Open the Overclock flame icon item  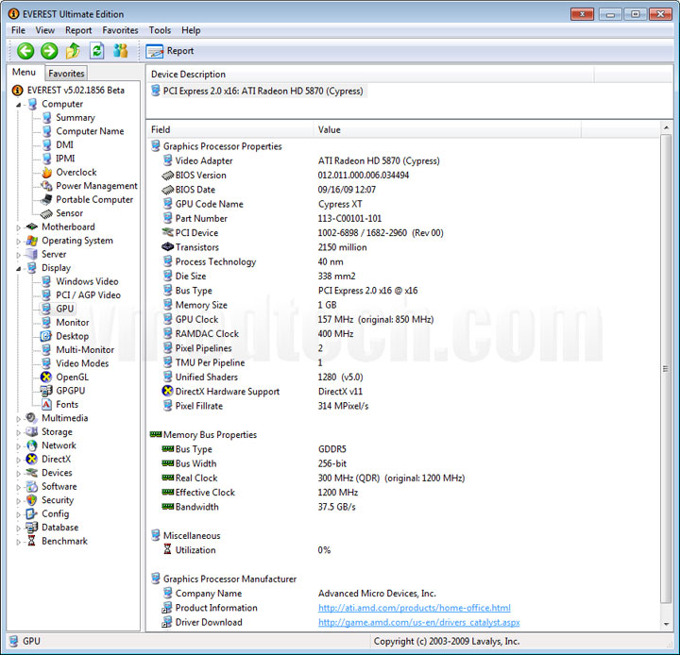click(x=47, y=173)
